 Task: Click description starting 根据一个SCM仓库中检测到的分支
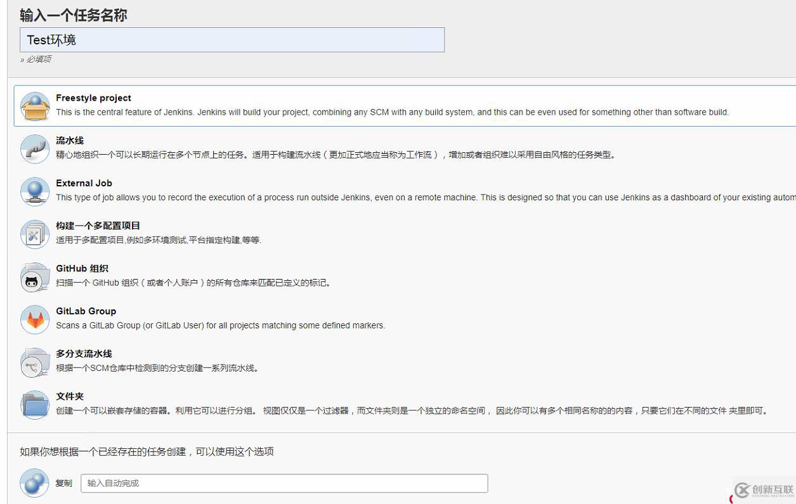(157, 368)
